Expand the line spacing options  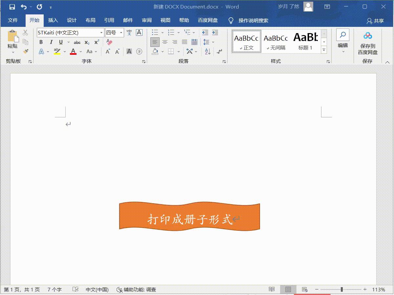(x=213, y=42)
